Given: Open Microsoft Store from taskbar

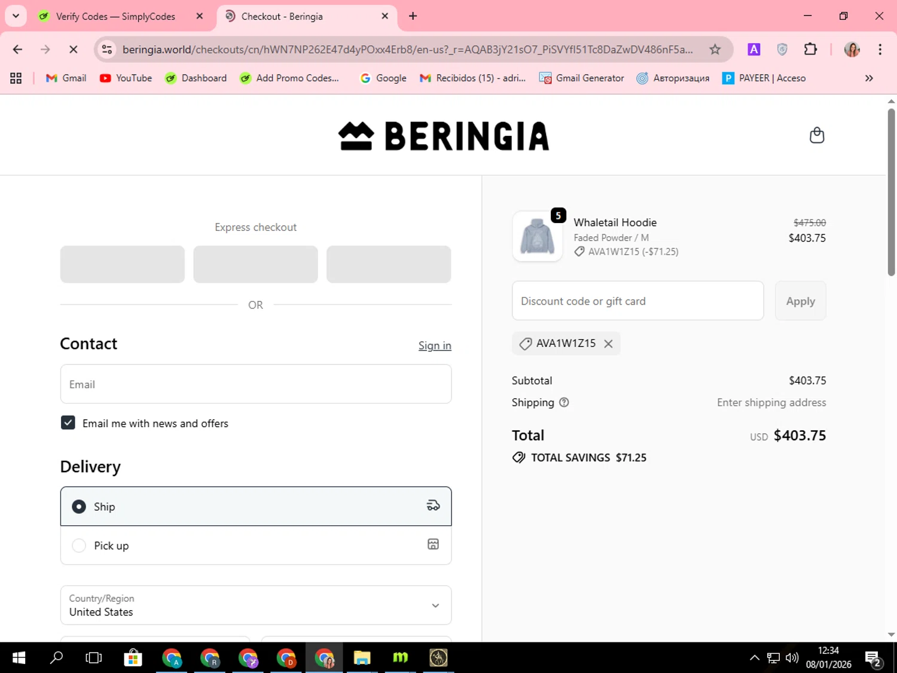Looking at the screenshot, I should (x=133, y=658).
